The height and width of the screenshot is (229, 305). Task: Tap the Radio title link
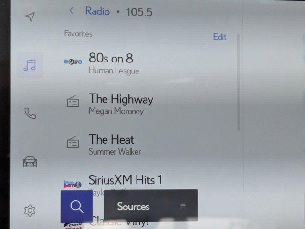(x=97, y=11)
